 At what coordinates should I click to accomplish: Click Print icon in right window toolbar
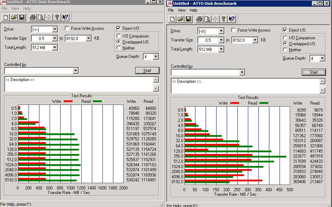point(199,19)
